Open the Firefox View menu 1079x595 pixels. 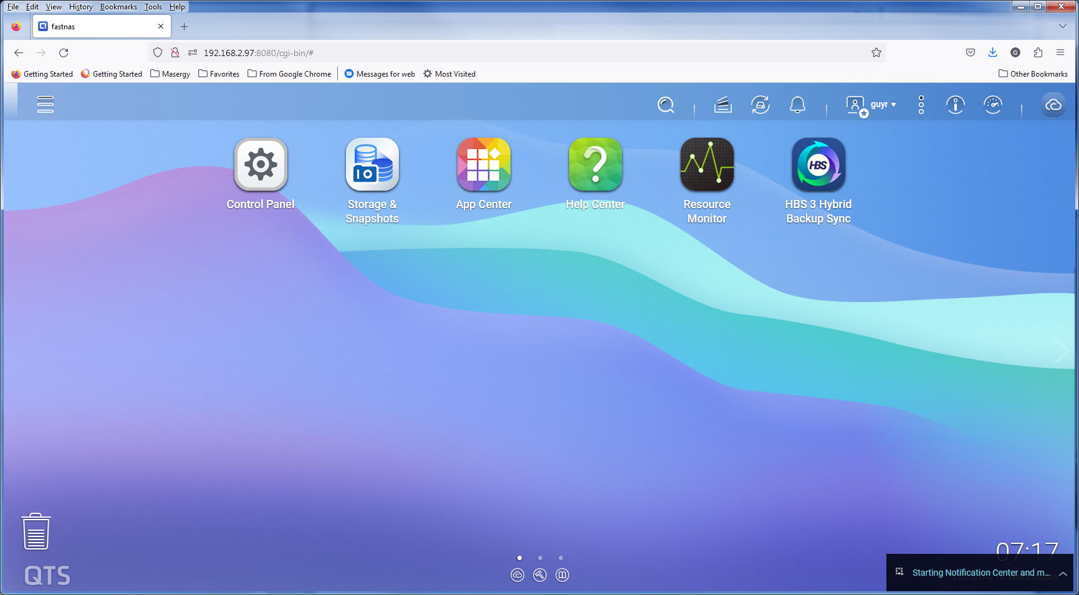click(54, 7)
